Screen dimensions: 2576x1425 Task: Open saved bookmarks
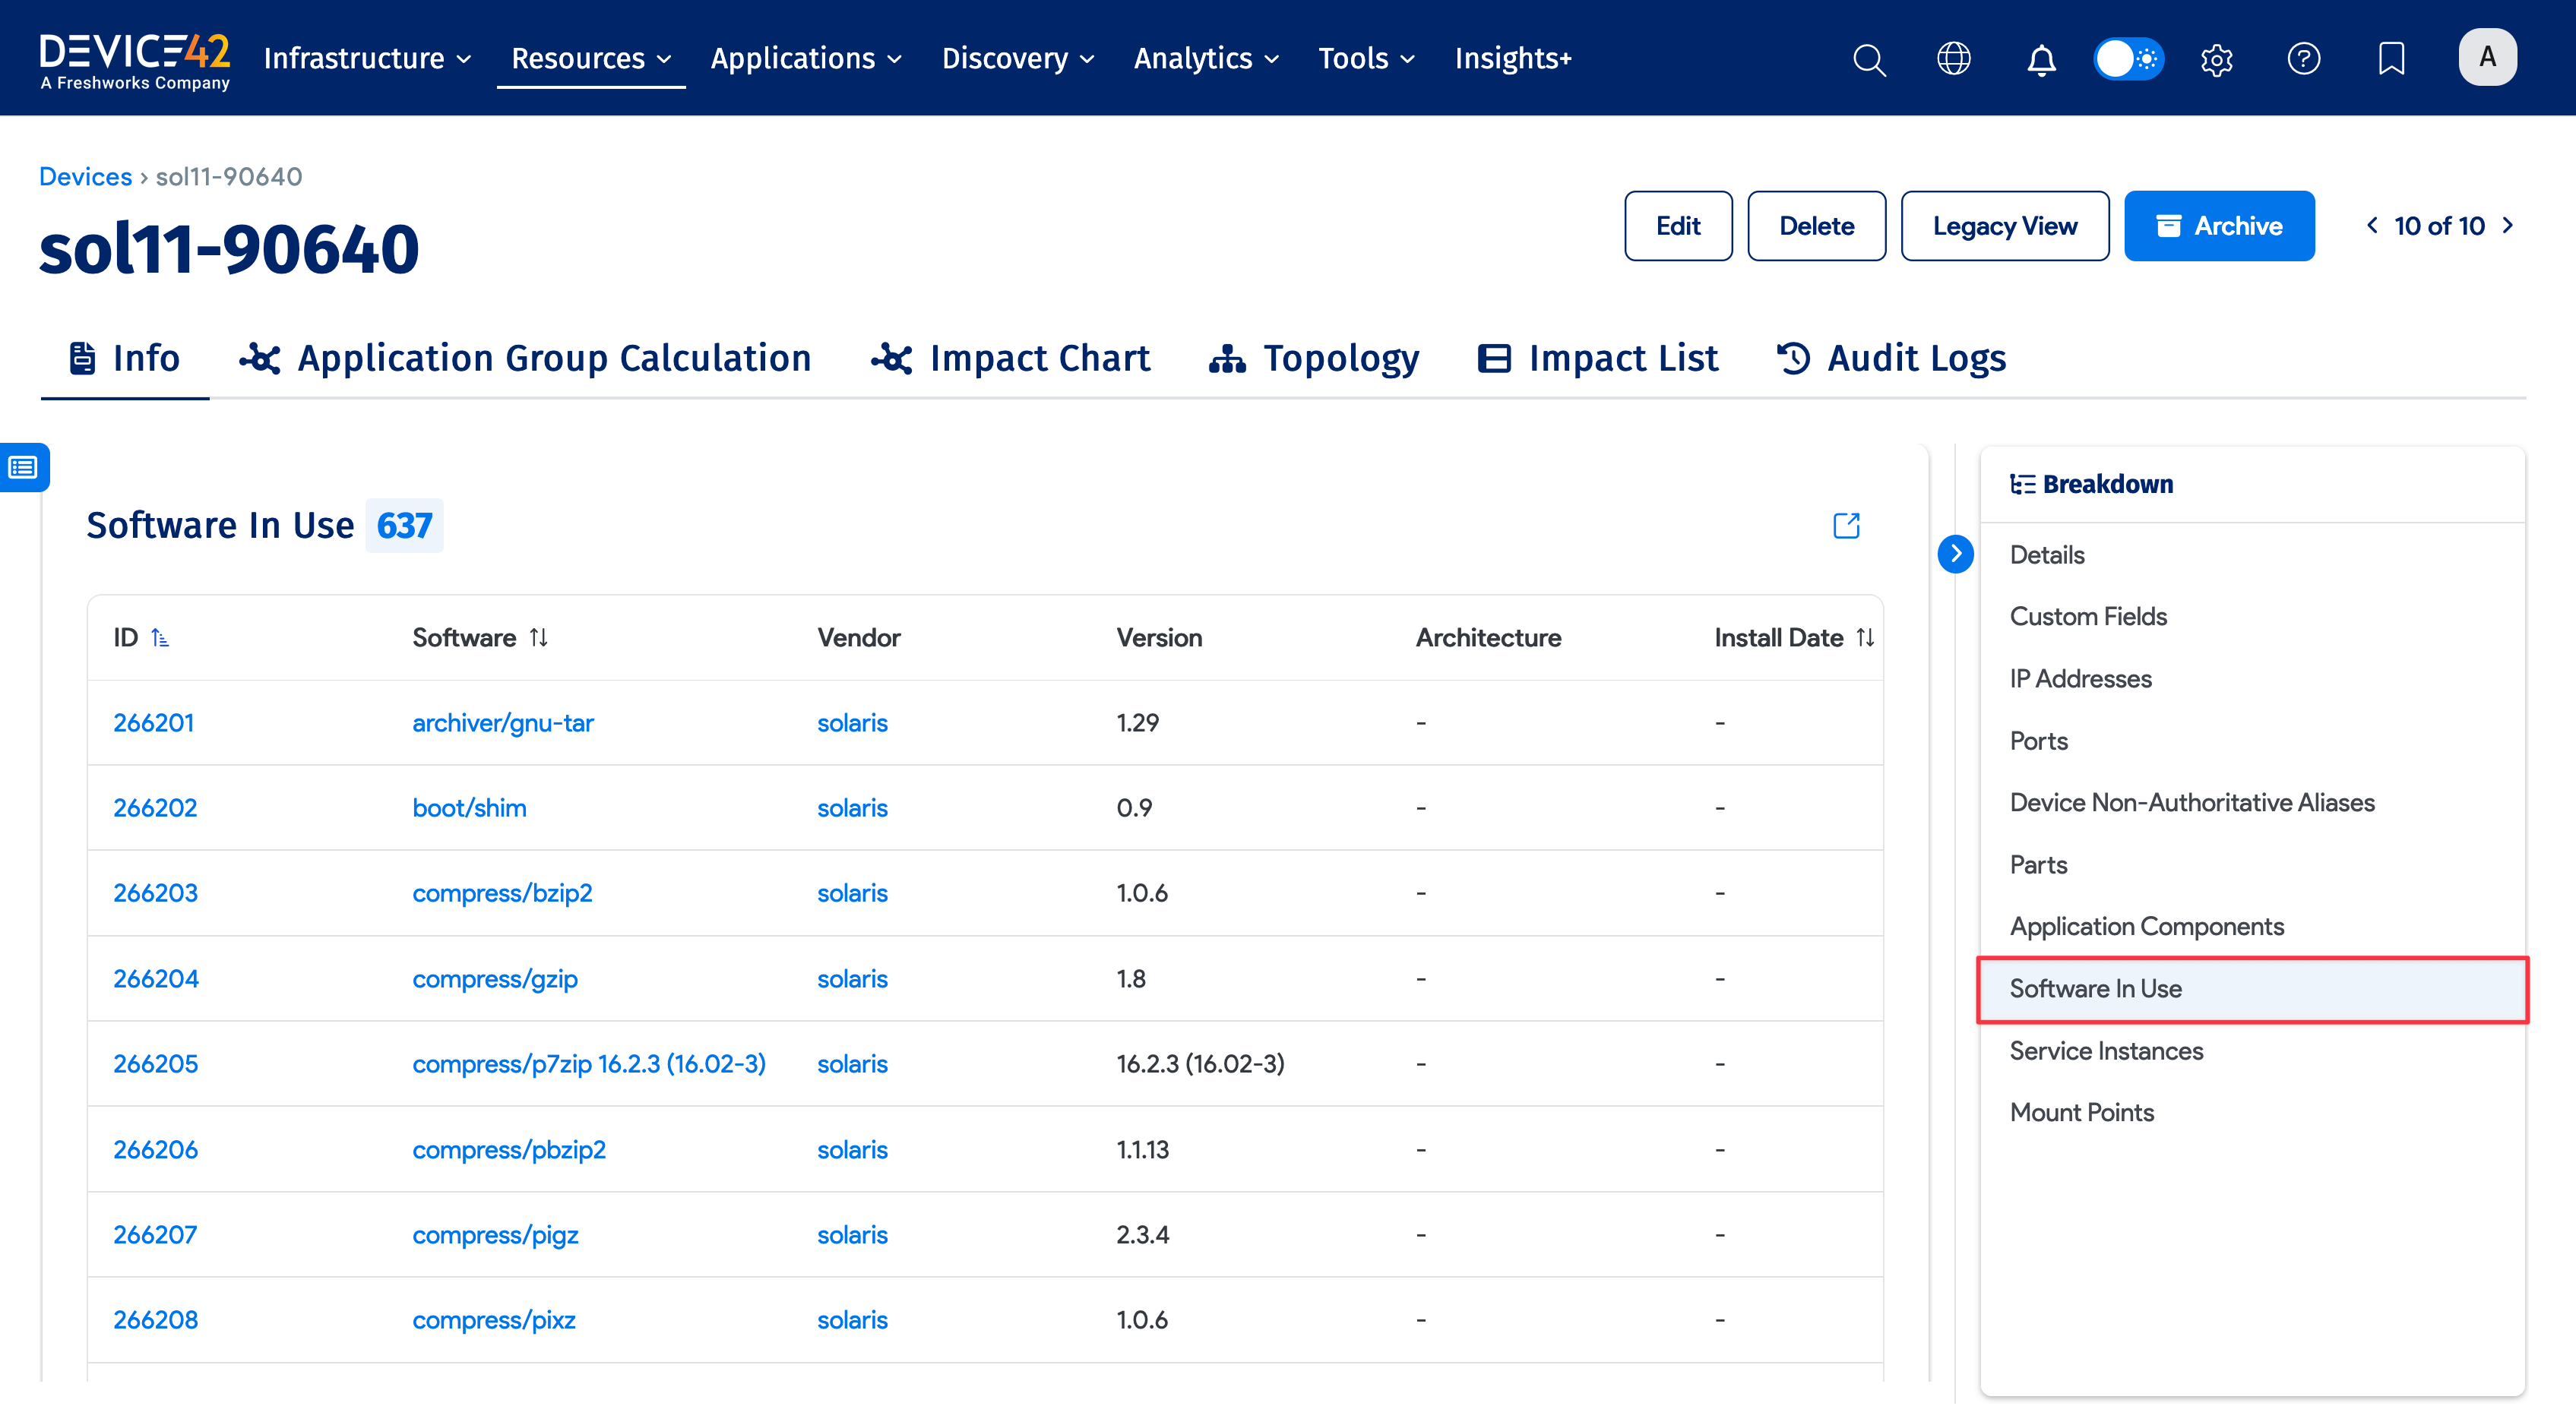point(2391,58)
